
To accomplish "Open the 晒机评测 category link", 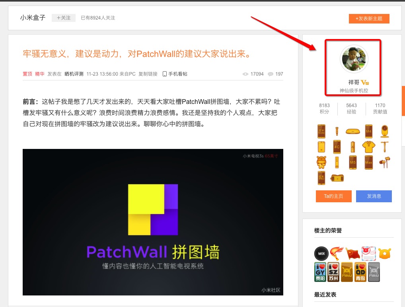I will (74, 74).
